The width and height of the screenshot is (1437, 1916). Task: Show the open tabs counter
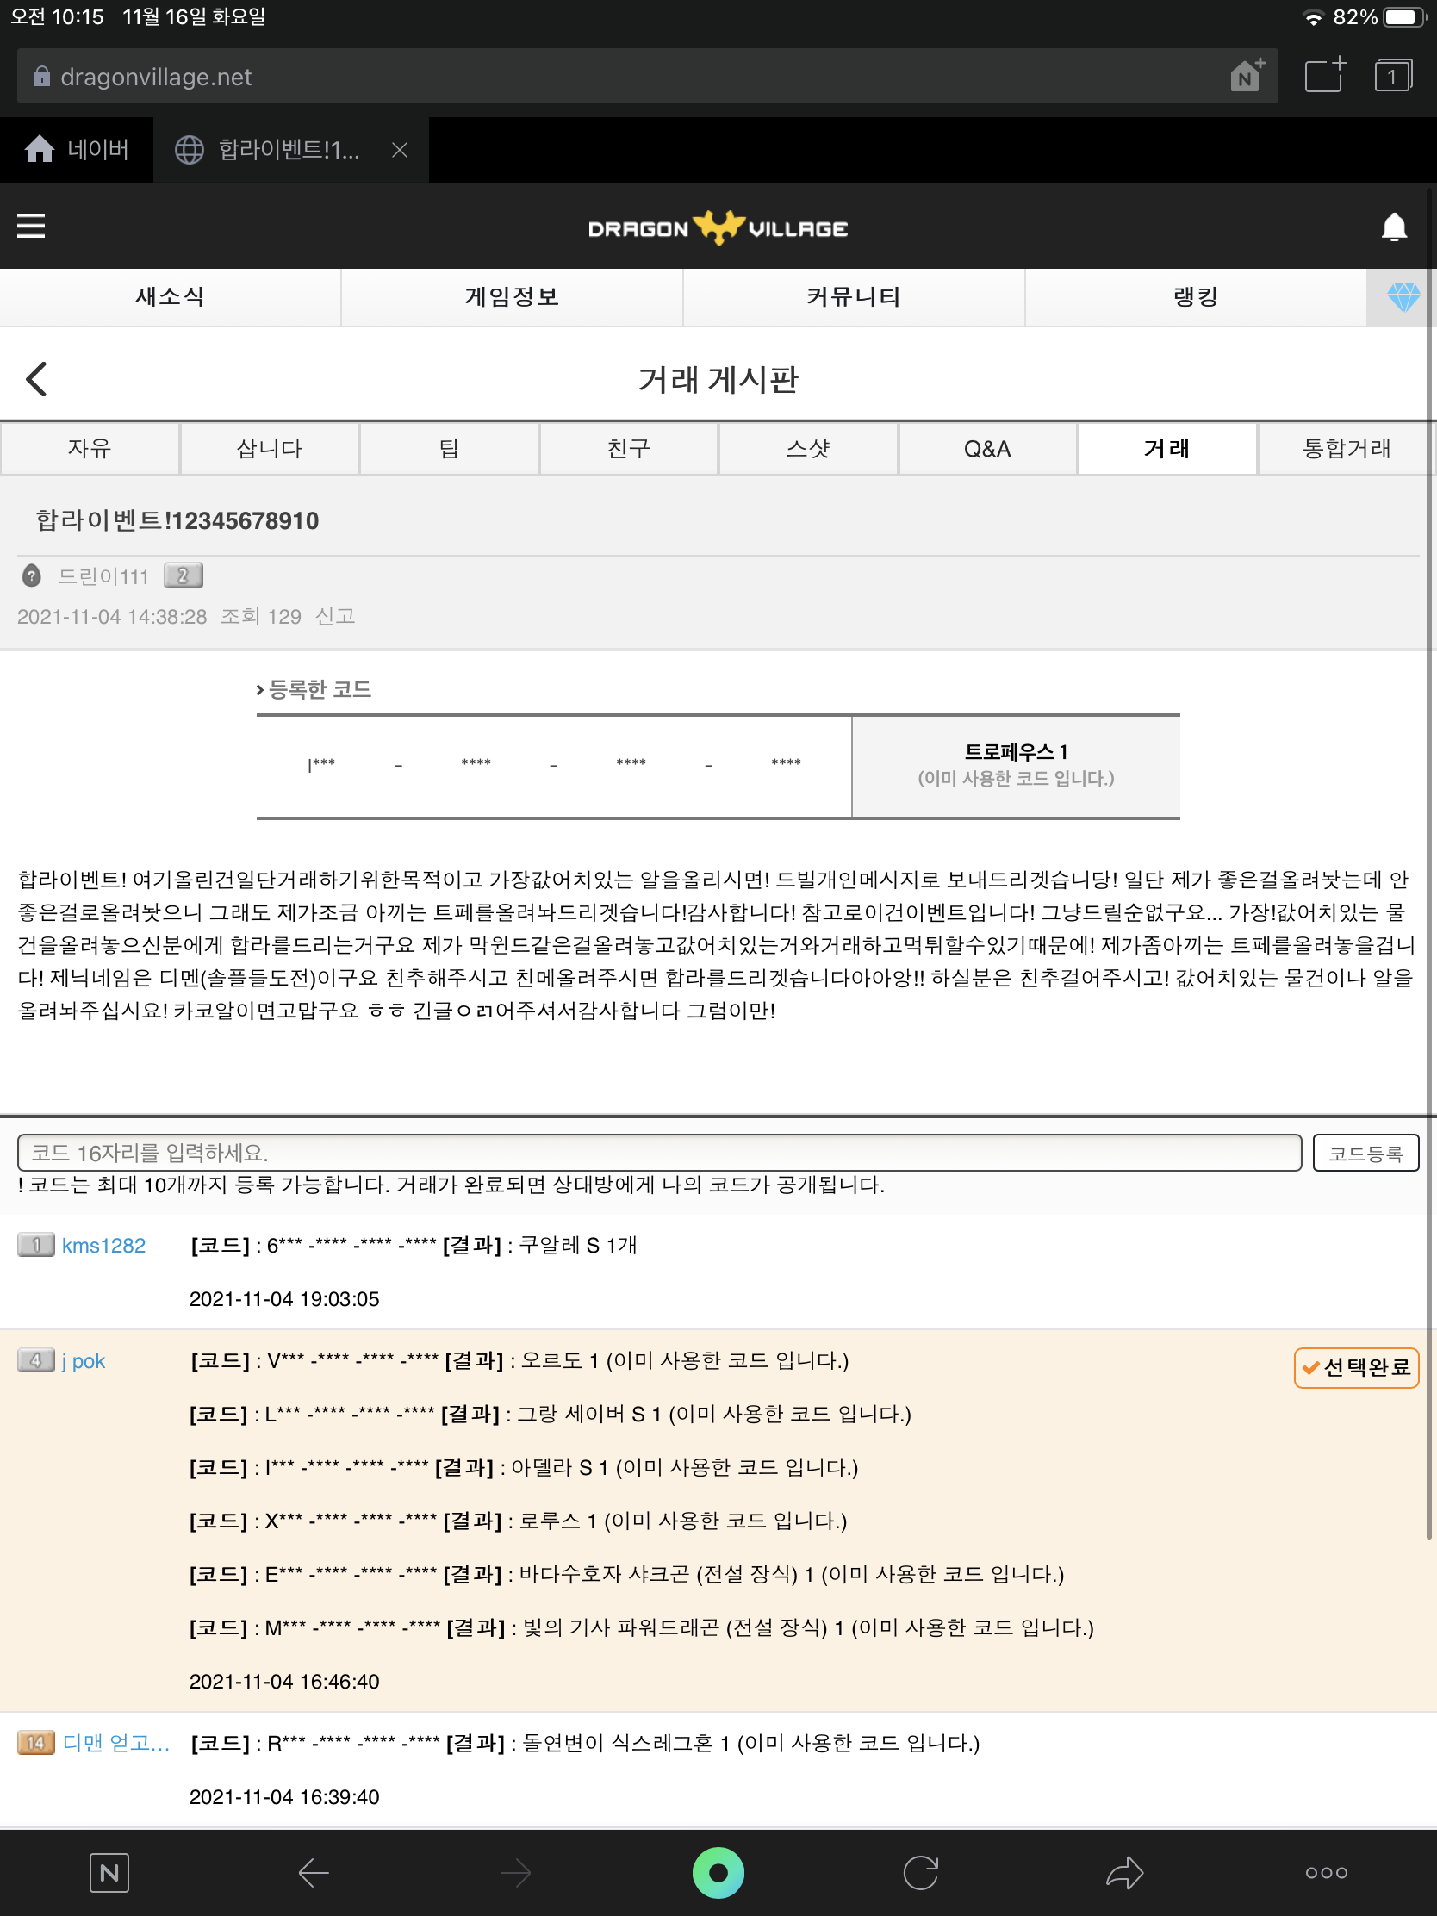[x=1392, y=76]
